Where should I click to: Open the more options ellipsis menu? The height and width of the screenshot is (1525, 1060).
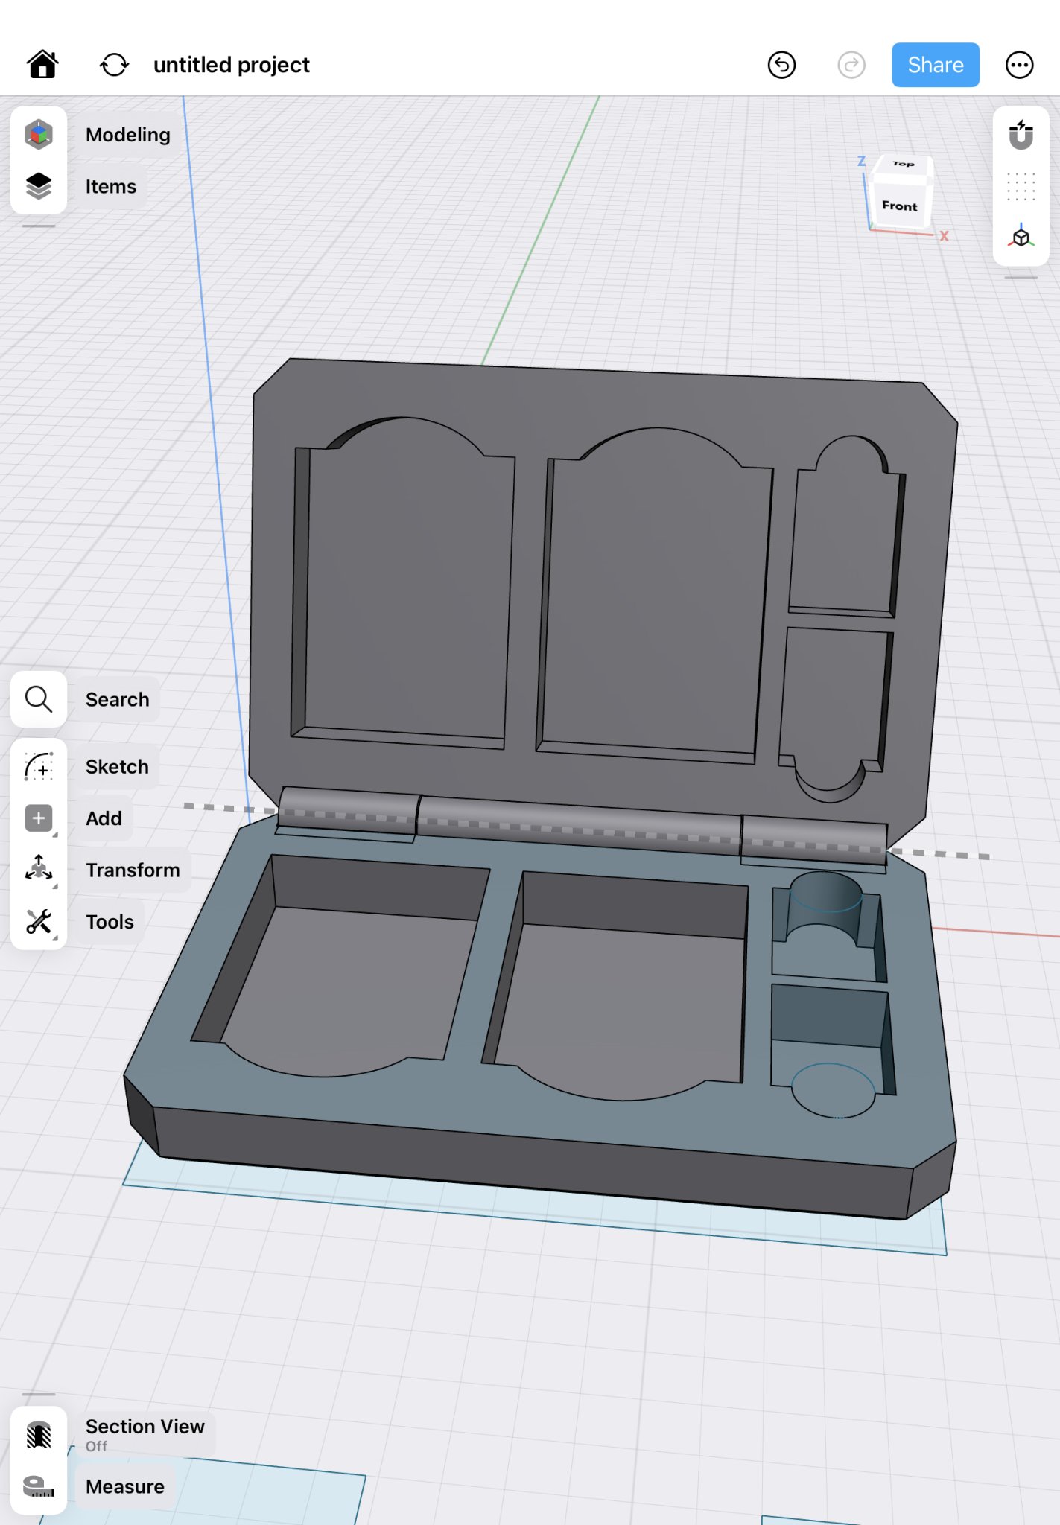[1019, 65]
